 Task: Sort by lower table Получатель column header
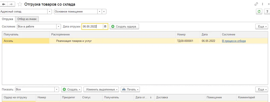click(118, 97)
